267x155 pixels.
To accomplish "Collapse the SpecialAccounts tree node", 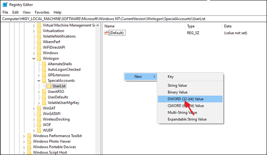I will (39, 81).
